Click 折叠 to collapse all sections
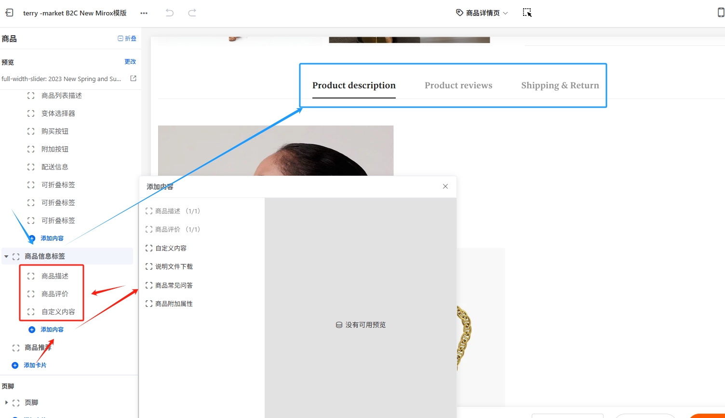725x418 pixels. (x=127, y=39)
